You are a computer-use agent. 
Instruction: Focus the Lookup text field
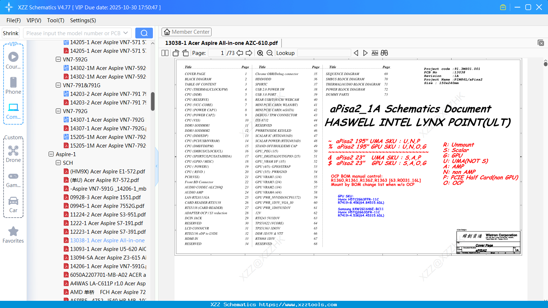click(x=324, y=53)
